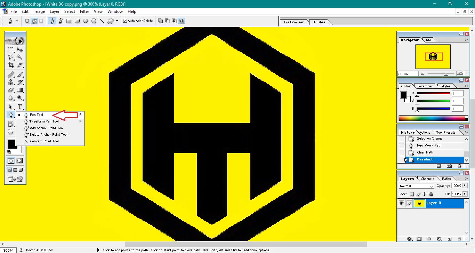Open Opacity slider arrow

(x=465, y=186)
